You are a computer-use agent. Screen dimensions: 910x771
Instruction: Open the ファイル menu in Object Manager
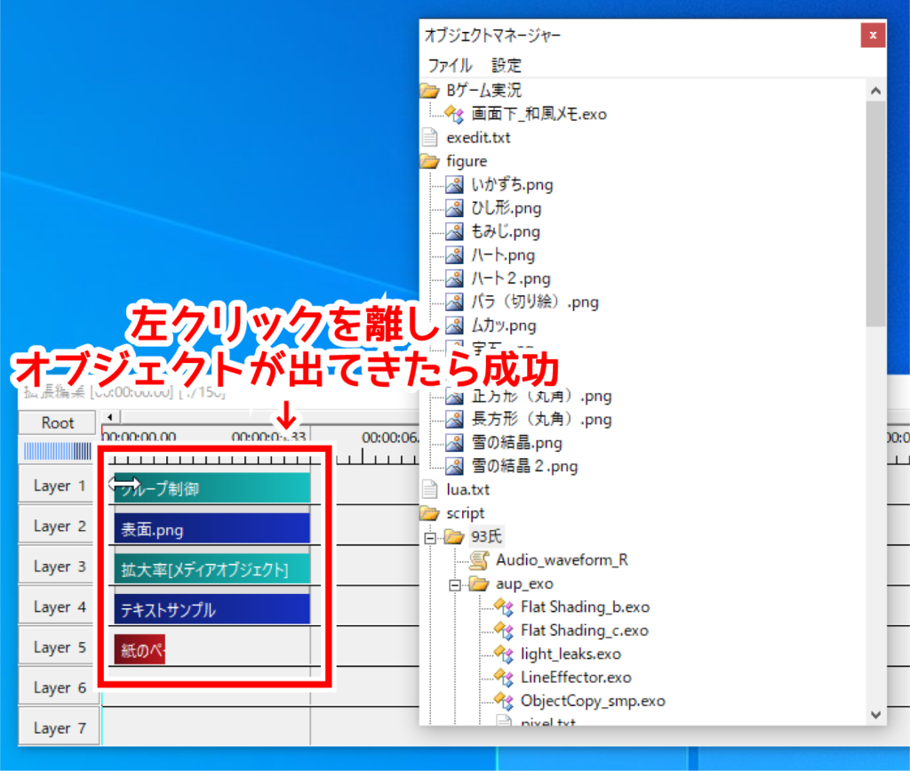pyautogui.click(x=450, y=65)
